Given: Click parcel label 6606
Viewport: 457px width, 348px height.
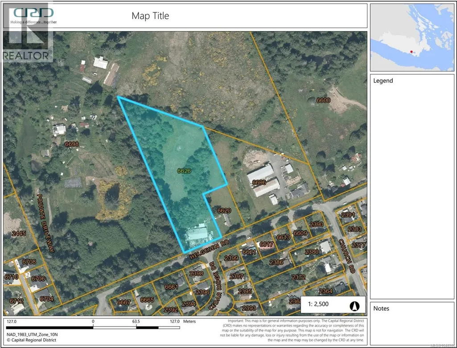Looking at the screenshot, I should pos(259,183).
